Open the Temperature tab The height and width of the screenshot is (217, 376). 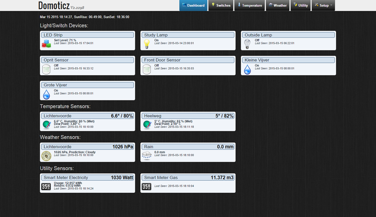click(250, 5)
